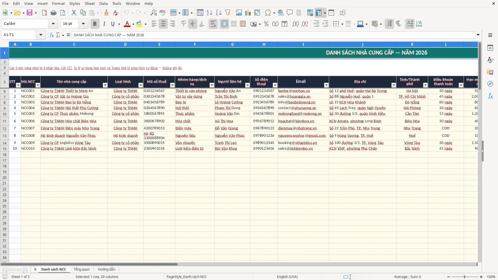Click English (USA) language in status bar

pyautogui.click(x=287, y=277)
